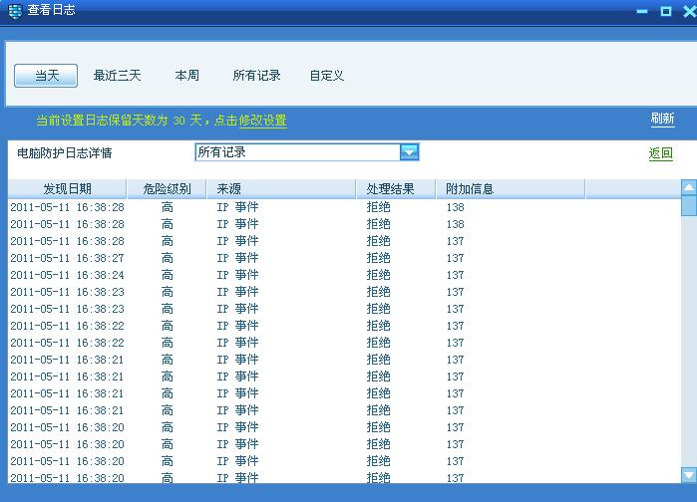Click the app logo icon in title bar
The image size is (697, 502).
[14, 11]
